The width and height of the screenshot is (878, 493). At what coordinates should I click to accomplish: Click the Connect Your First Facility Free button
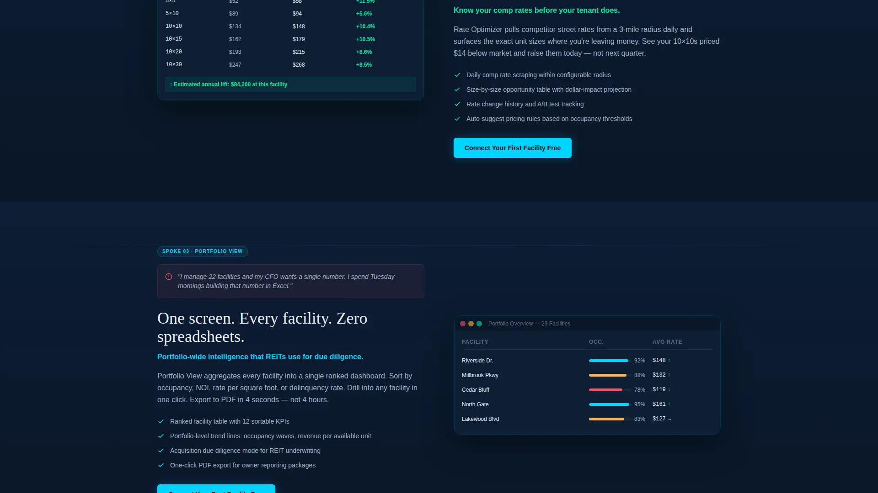512,148
